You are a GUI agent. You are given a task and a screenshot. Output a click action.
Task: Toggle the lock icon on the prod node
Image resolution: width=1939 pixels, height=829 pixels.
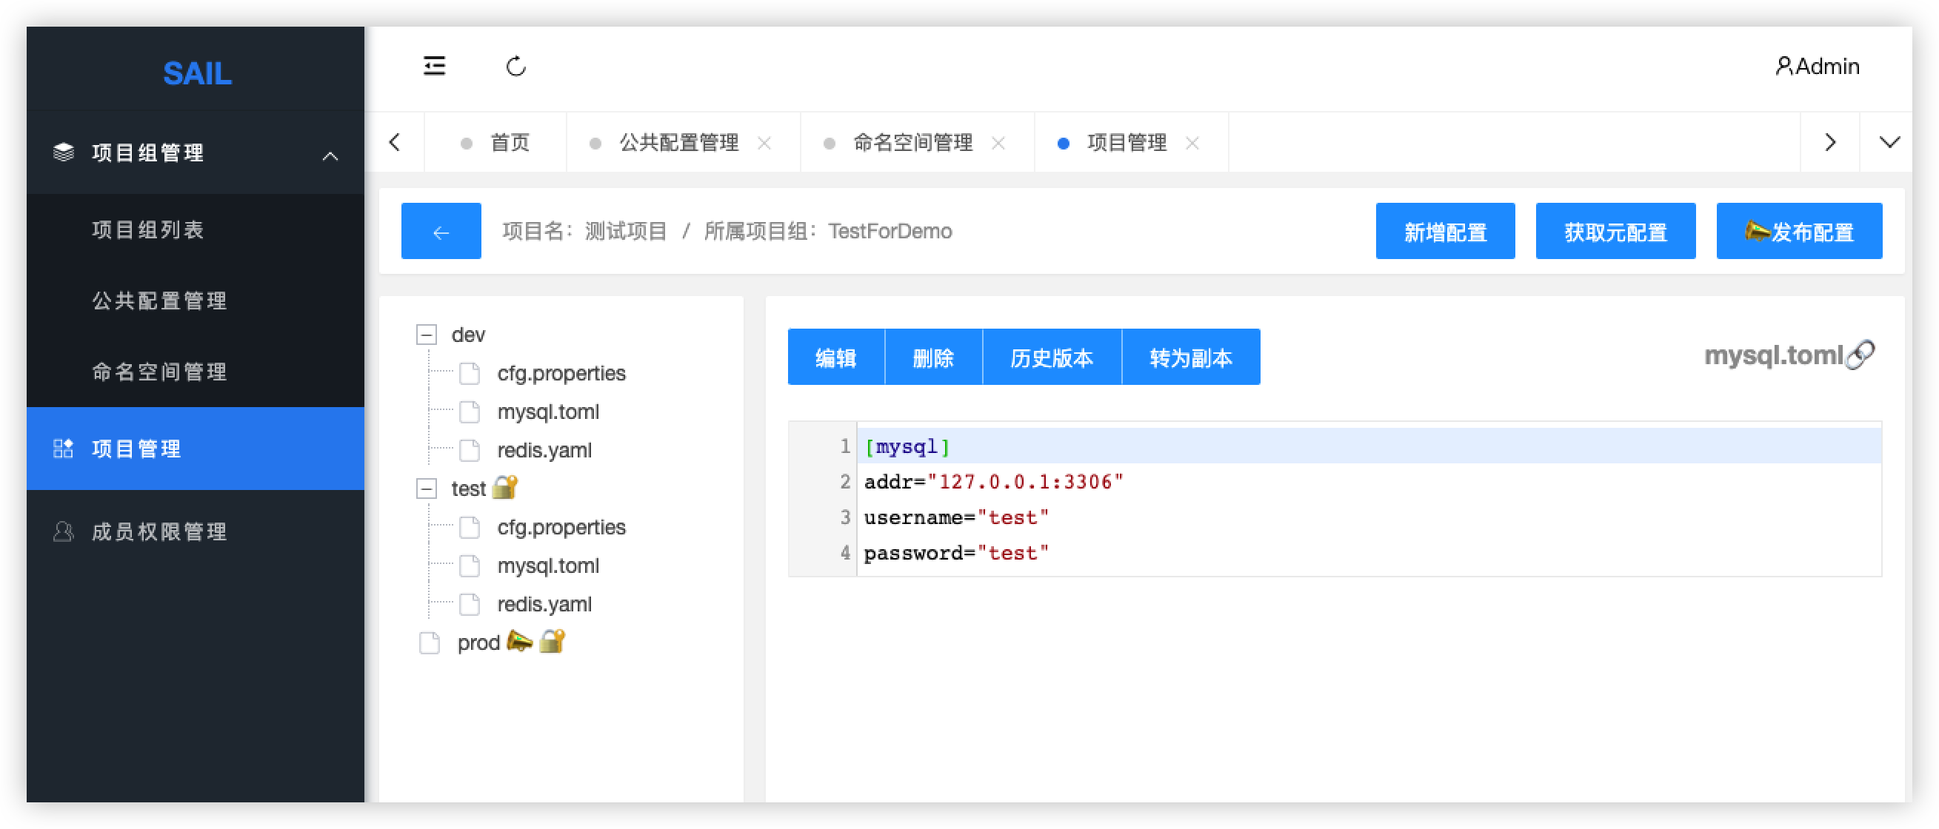[552, 642]
